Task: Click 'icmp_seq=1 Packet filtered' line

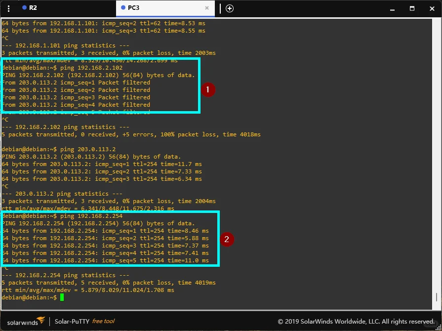Action: (76, 83)
